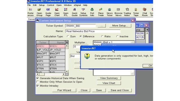Image resolution: width=180 pixels, height=101 pixels.
Task: Select the $TRIN ticker row
Action: pyautogui.click(x=51, y=68)
